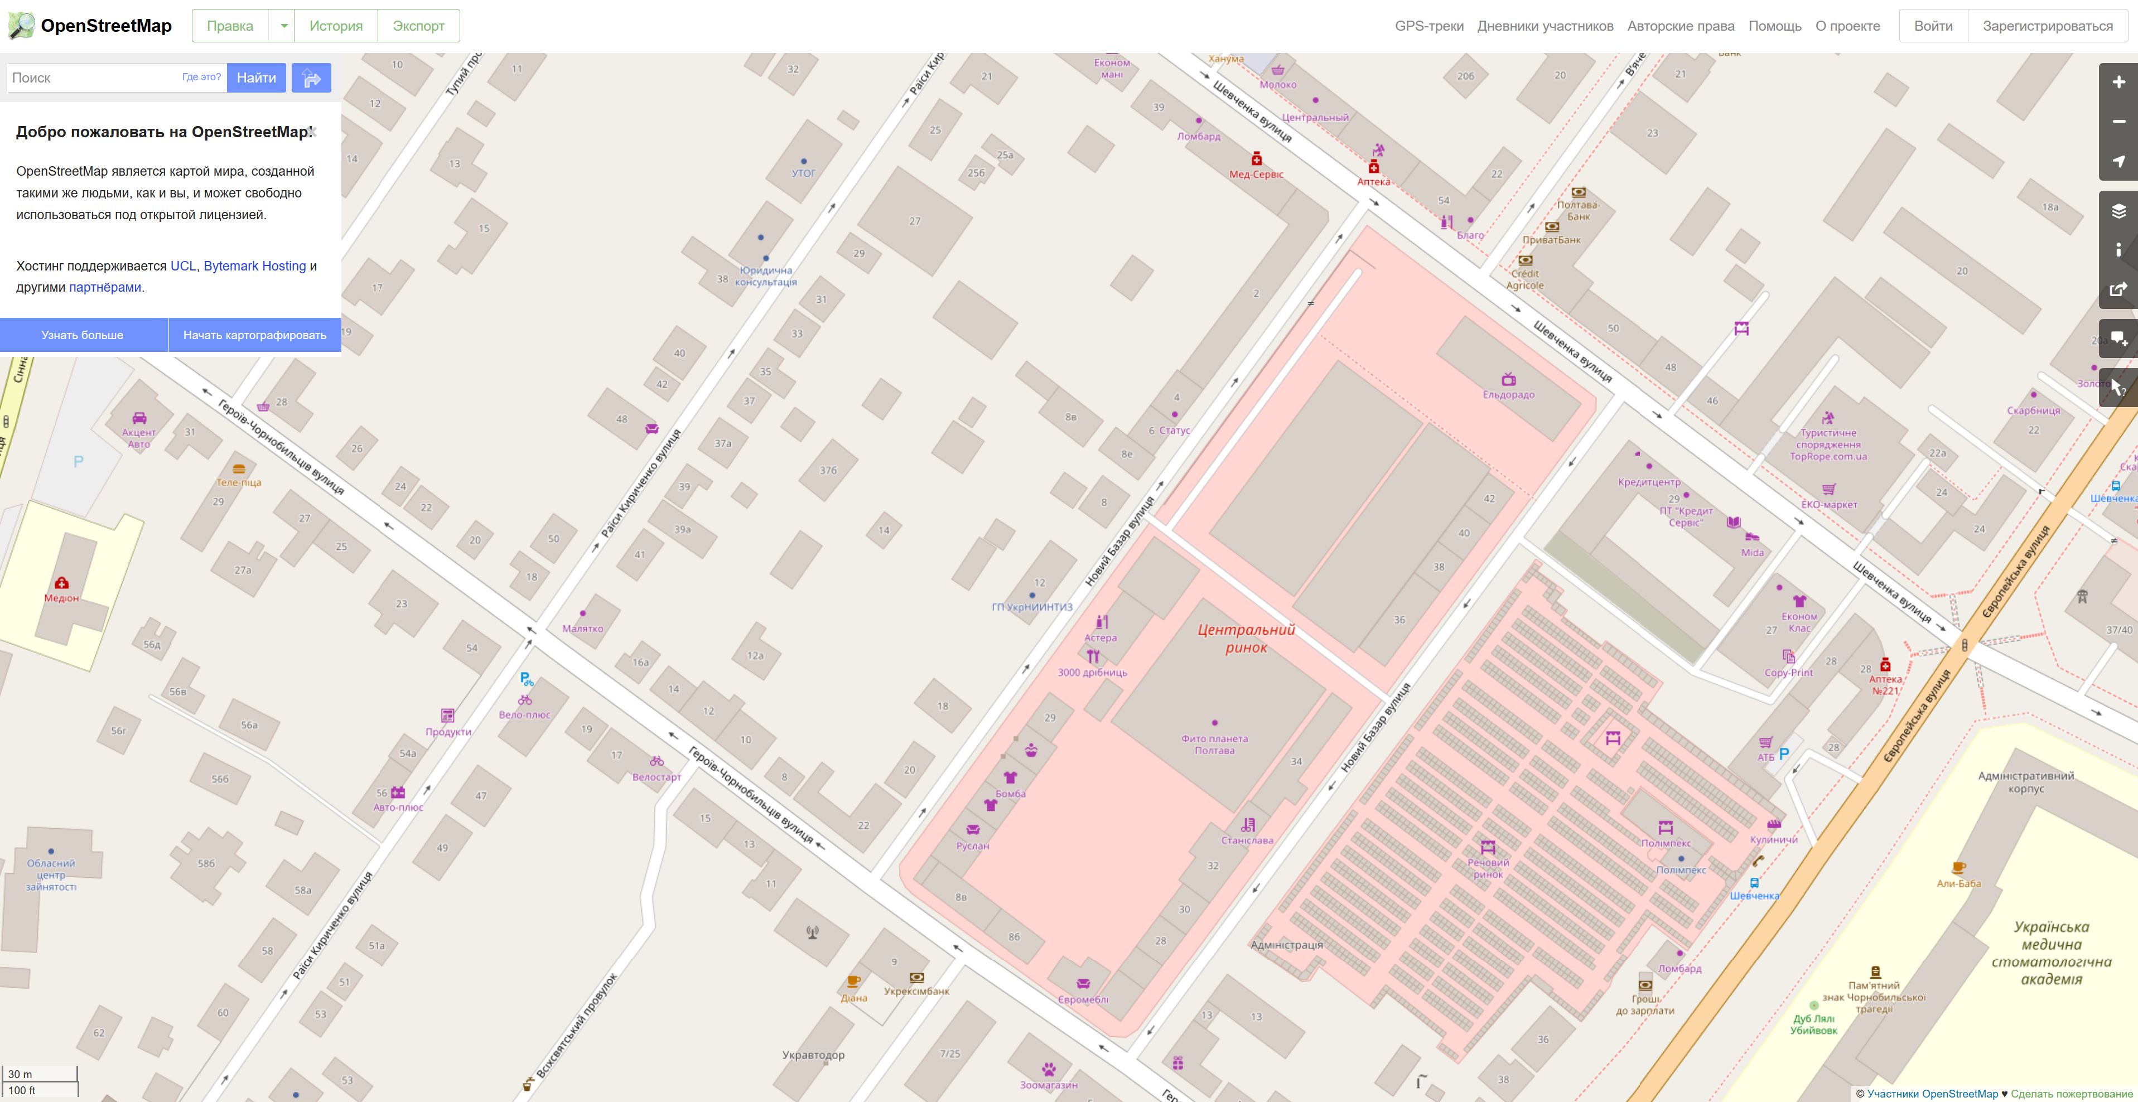Viewport: 2138px width, 1102px height.
Task: Open the share map panel
Action: tap(2118, 289)
